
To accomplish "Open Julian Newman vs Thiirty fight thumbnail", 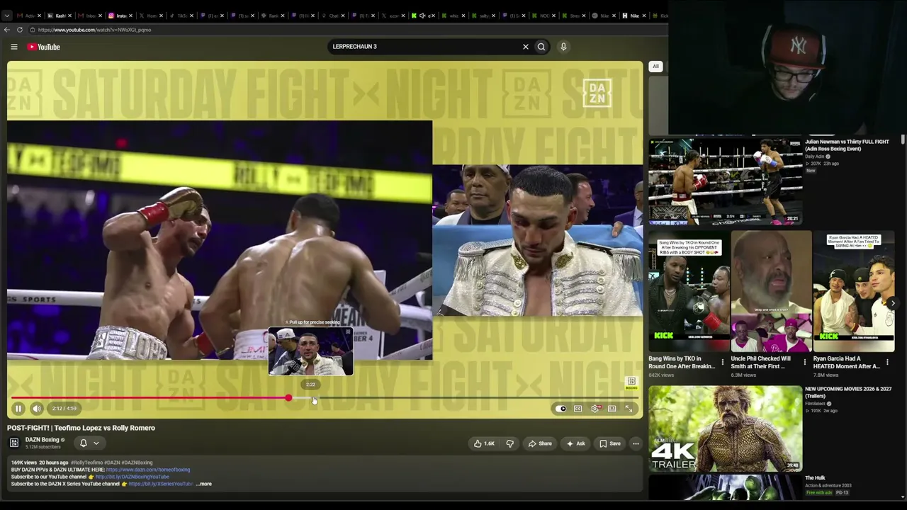I will [x=725, y=181].
